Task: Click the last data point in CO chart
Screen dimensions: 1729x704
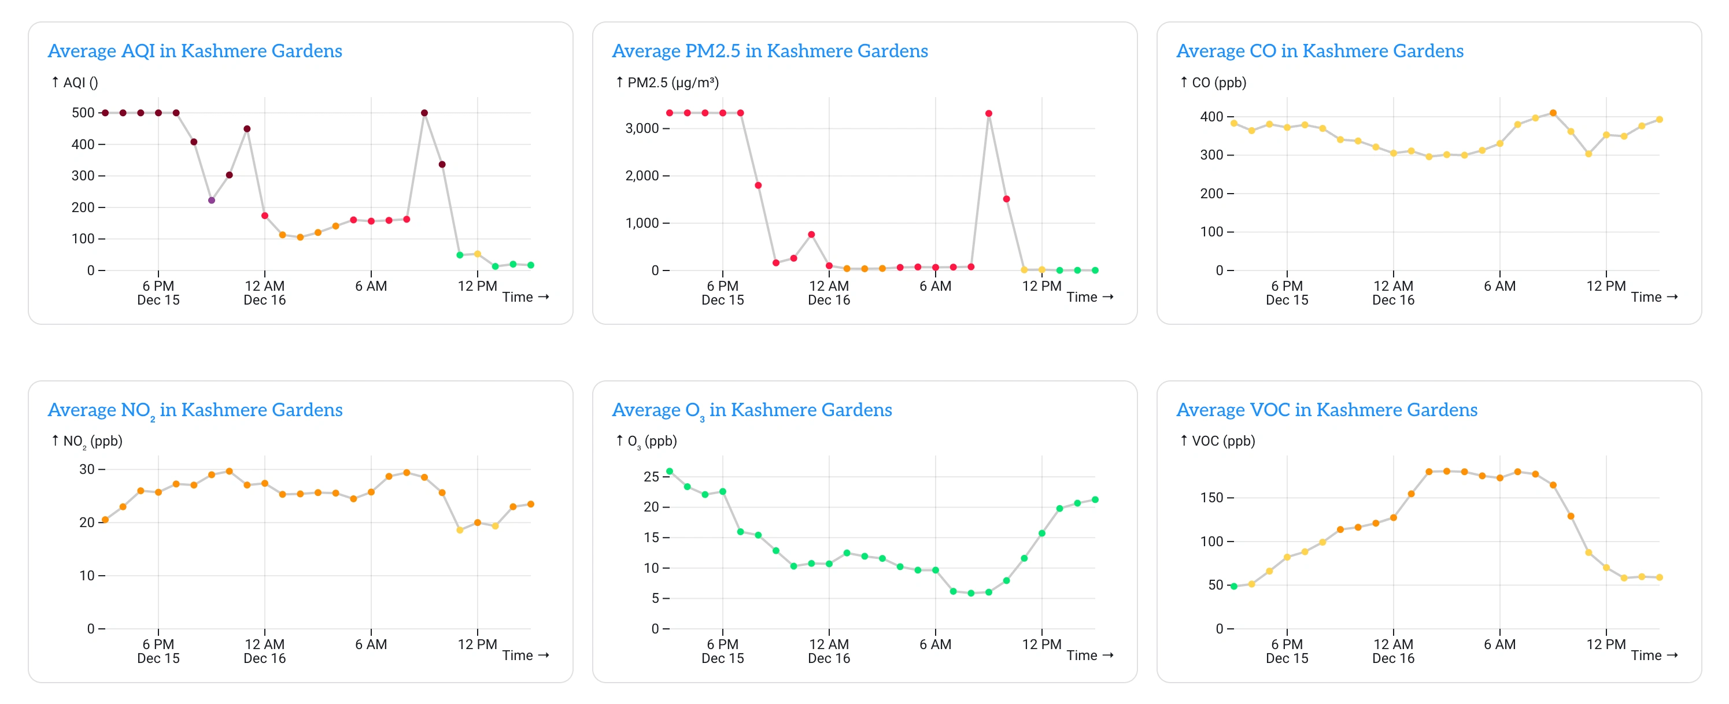Action: click(1660, 120)
